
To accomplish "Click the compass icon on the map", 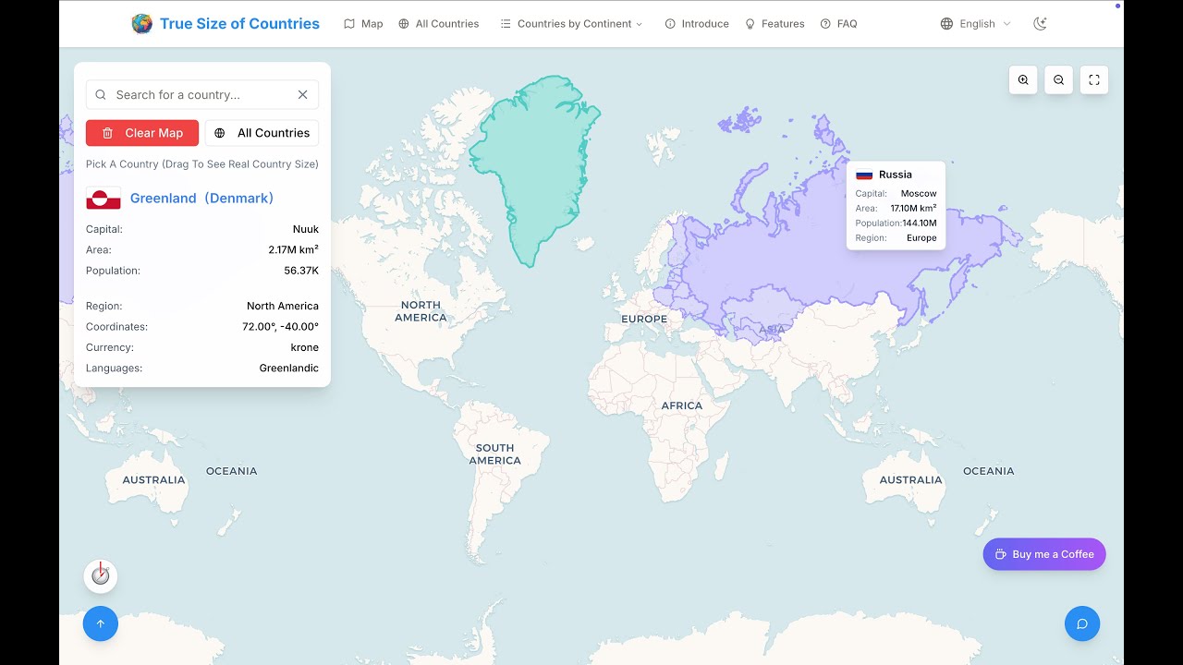I will pyautogui.click(x=101, y=575).
